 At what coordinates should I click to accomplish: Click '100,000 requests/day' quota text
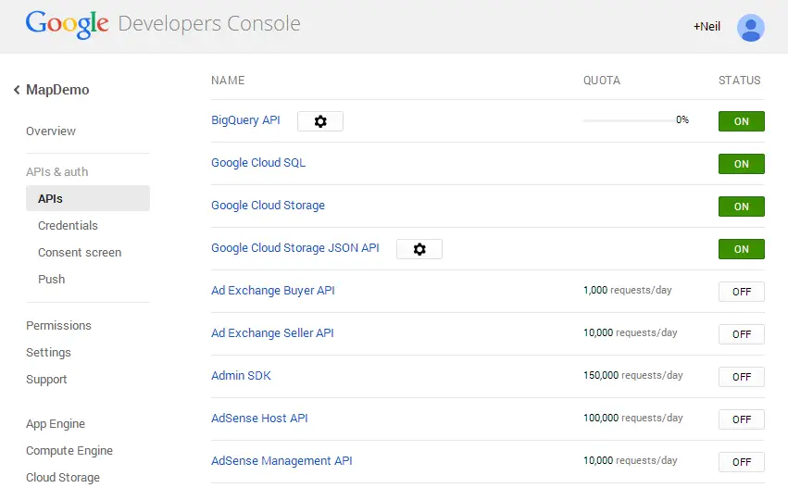(632, 419)
